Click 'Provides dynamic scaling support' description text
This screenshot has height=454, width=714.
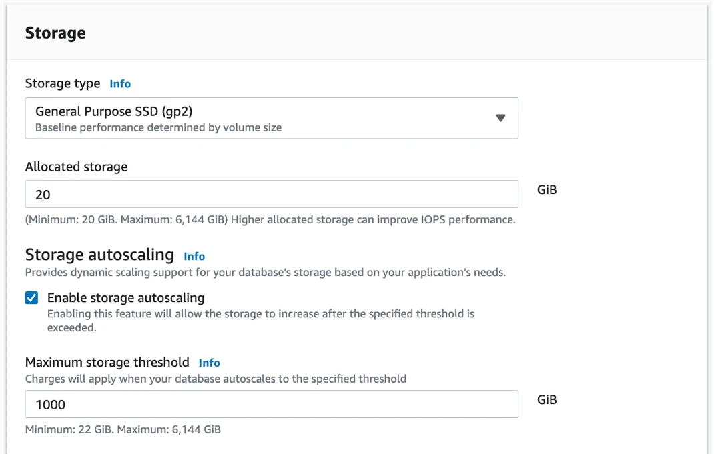coord(266,273)
